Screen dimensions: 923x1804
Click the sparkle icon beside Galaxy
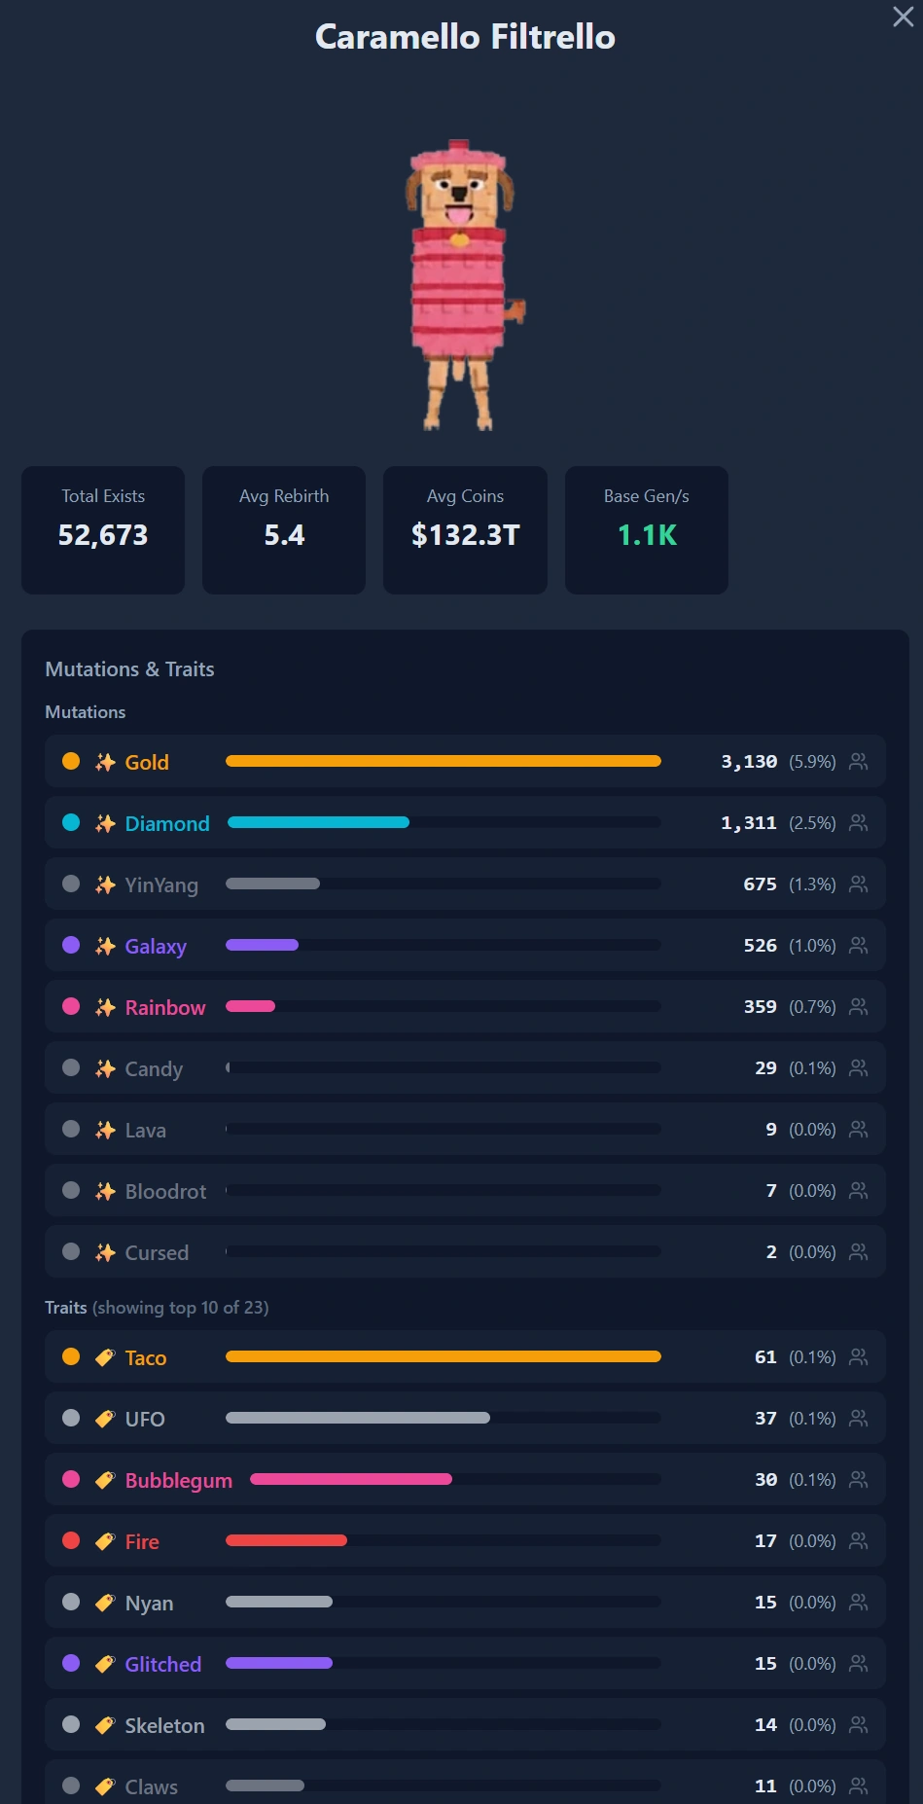coord(105,946)
